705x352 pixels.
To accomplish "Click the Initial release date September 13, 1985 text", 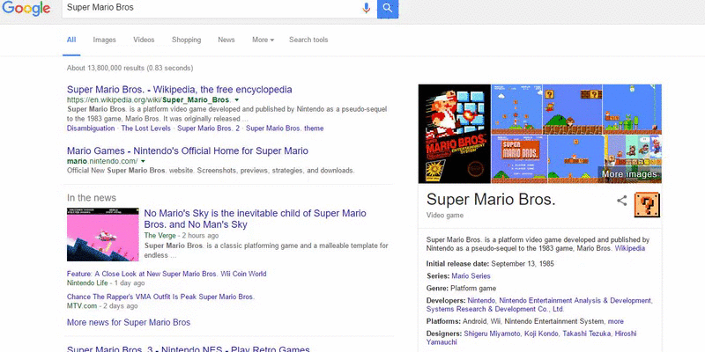I will point(490,264).
